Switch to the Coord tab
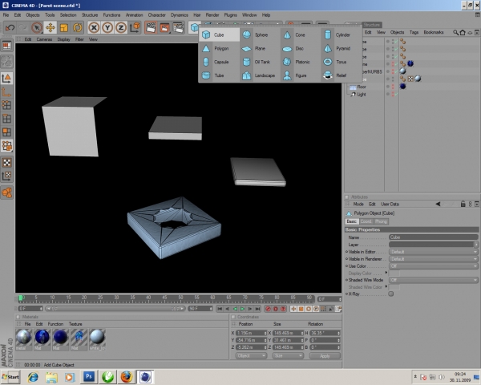This screenshot has height=385, width=481. coord(366,221)
